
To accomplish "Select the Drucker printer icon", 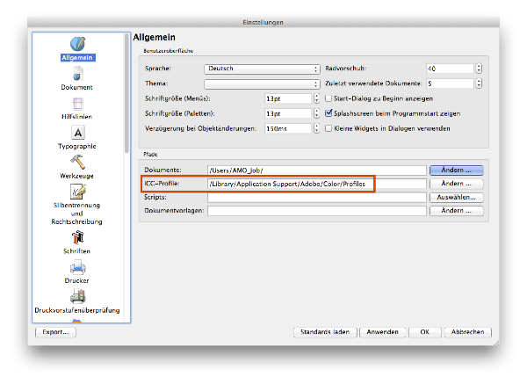I will pyautogui.click(x=77, y=267).
